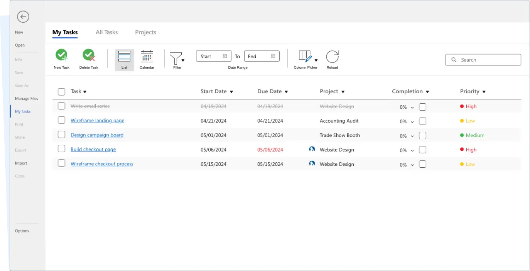This screenshot has width=530, height=271.
Task: Open the Completion column dropdown
Action: pos(427,92)
